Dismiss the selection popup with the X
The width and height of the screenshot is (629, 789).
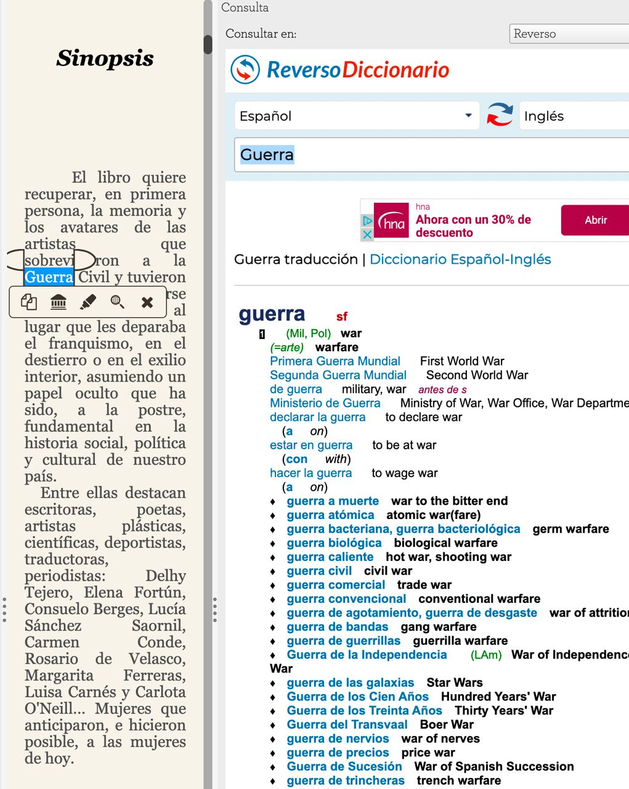(x=147, y=302)
